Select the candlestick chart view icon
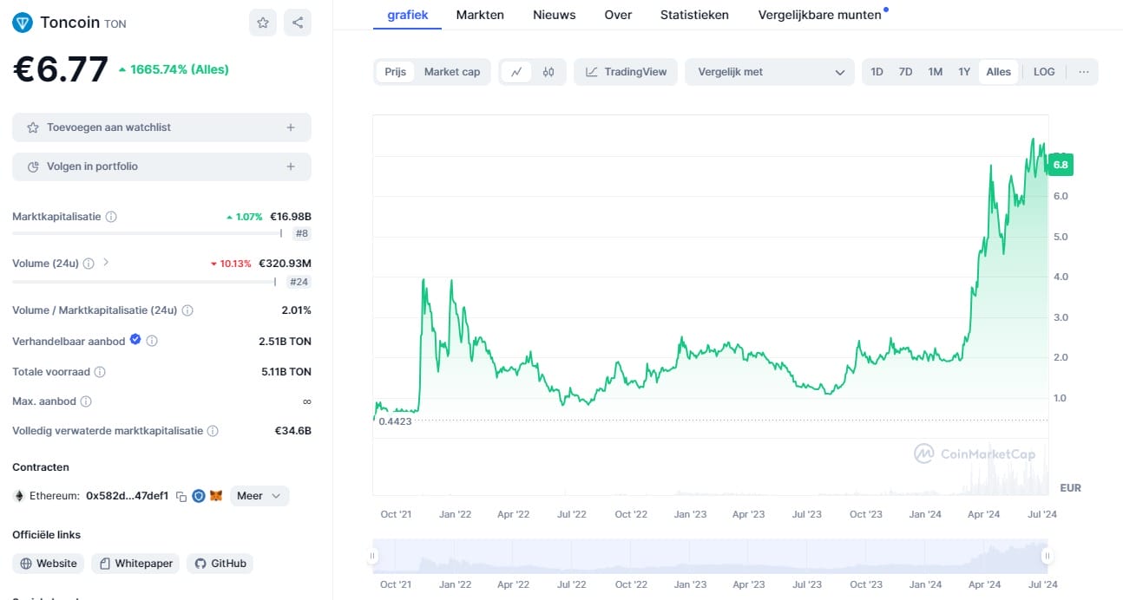1123x600 pixels. [548, 72]
